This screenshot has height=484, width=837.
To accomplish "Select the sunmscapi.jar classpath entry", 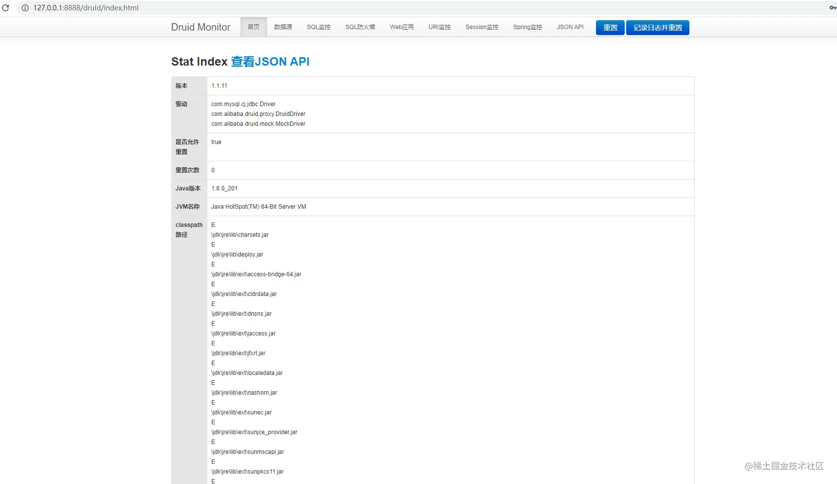I will (248, 452).
